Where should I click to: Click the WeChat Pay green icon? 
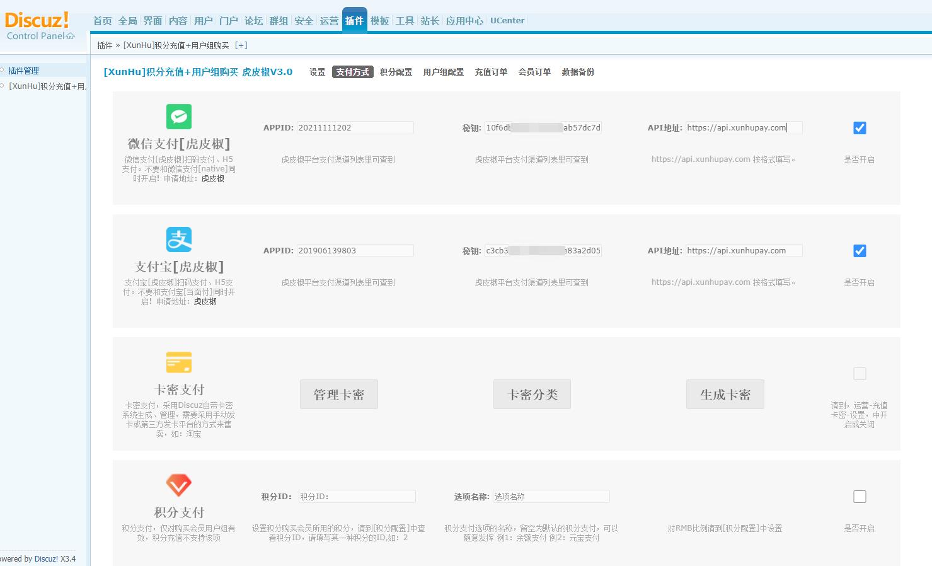[179, 117]
